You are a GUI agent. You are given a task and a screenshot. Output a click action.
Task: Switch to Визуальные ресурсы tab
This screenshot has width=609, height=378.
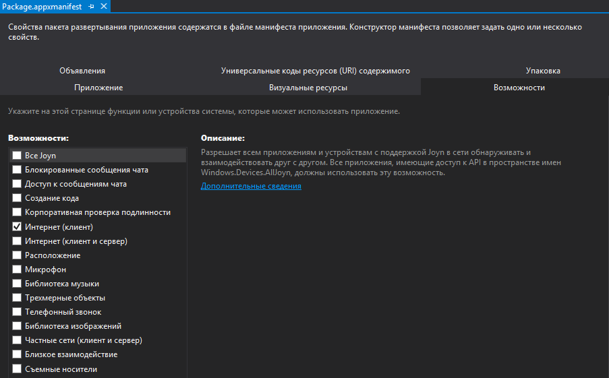[x=308, y=88]
